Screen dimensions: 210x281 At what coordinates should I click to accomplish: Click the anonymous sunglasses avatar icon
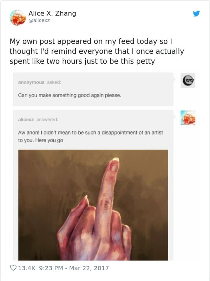pyautogui.click(x=188, y=81)
